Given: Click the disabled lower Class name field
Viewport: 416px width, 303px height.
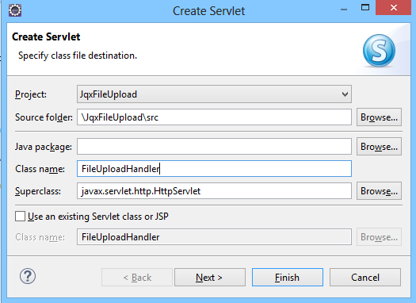Looking at the screenshot, I should pyautogui.click(x=214, y=236).
